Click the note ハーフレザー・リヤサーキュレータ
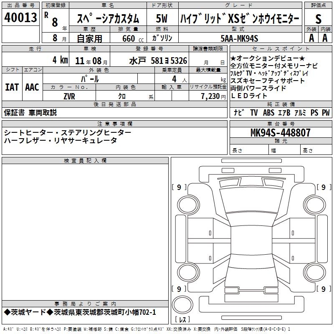334x334 pixels. click(x=61, y=140)
